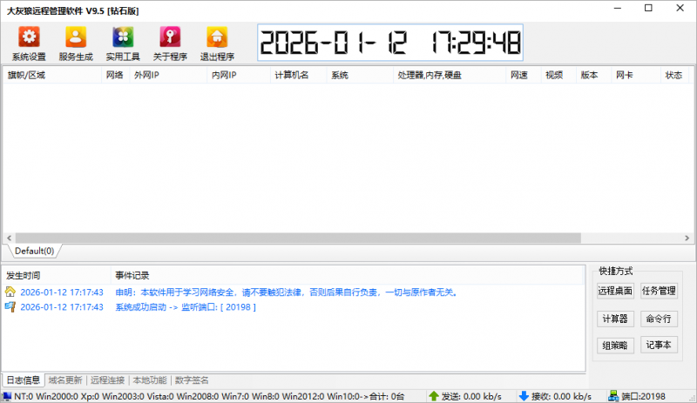Sort by 网速 column header
Image resolution: width=697 pixels, height=403 pixels.
524,75
